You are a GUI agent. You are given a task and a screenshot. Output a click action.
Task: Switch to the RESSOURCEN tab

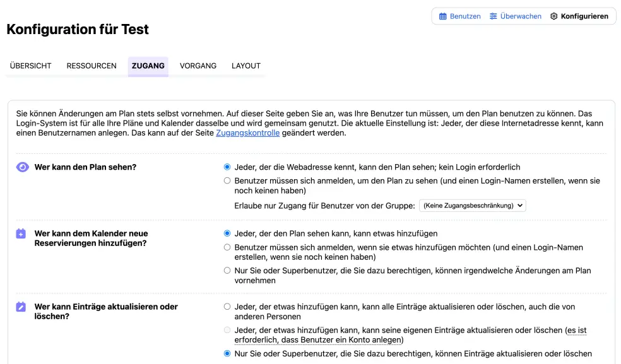[x=91, y=66]
